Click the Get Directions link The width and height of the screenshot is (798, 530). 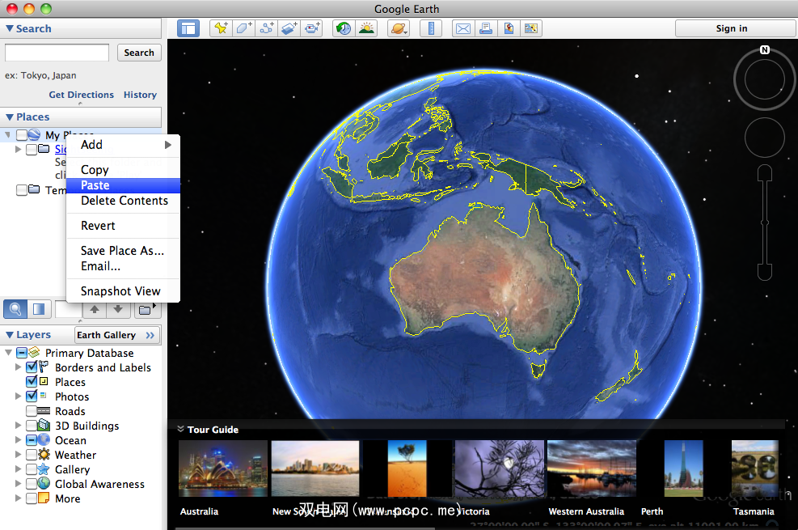coord(81,95)
